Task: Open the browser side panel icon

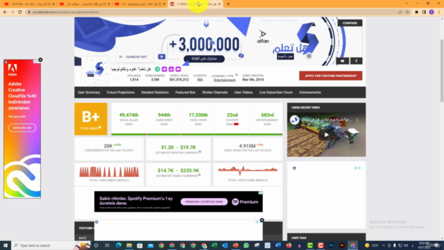Action: click(424, 12)
